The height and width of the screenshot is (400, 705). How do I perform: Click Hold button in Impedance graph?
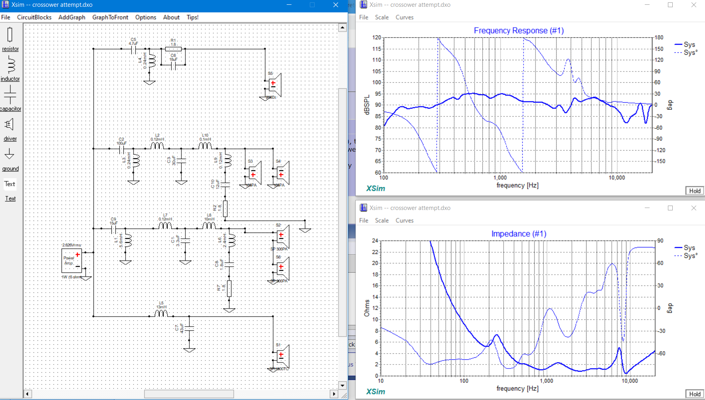(x=695, y=394)
